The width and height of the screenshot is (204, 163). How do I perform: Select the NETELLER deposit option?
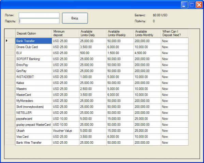pos(34,113)
